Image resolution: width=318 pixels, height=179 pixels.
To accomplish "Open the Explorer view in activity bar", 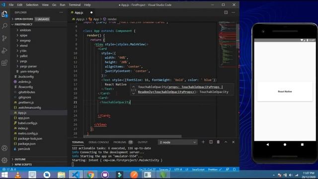I will [x=4, y=14].
